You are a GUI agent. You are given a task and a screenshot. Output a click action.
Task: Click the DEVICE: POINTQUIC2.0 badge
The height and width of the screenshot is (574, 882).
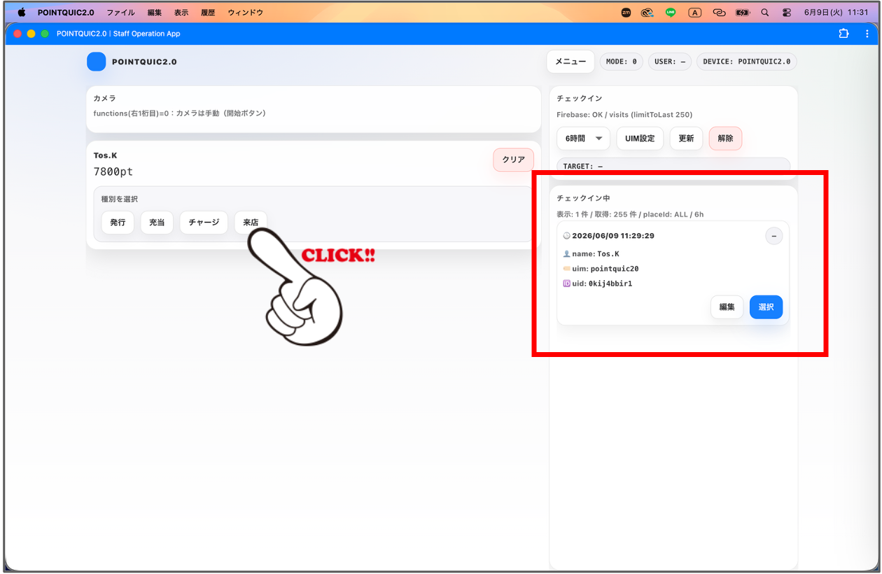(746, 62)
